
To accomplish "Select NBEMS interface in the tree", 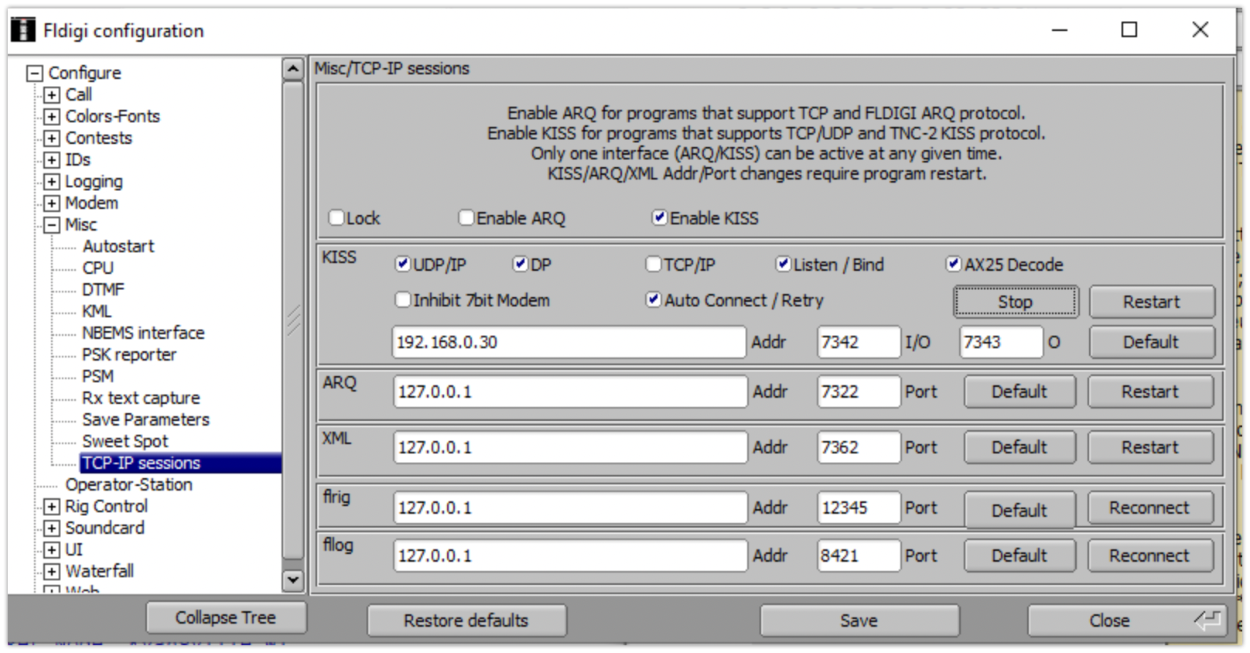I will point(143,333).
